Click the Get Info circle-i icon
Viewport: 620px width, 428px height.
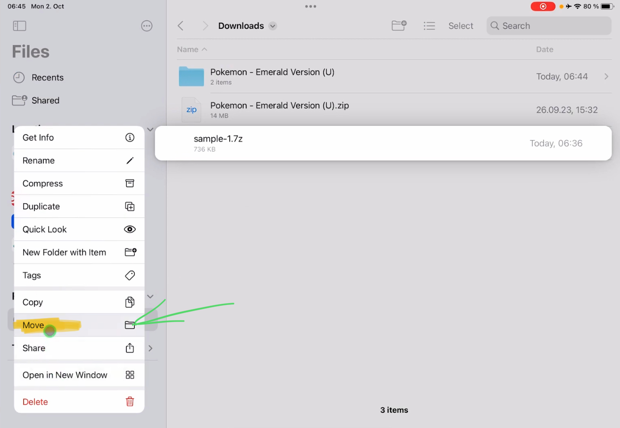click(x=130, y=137)
